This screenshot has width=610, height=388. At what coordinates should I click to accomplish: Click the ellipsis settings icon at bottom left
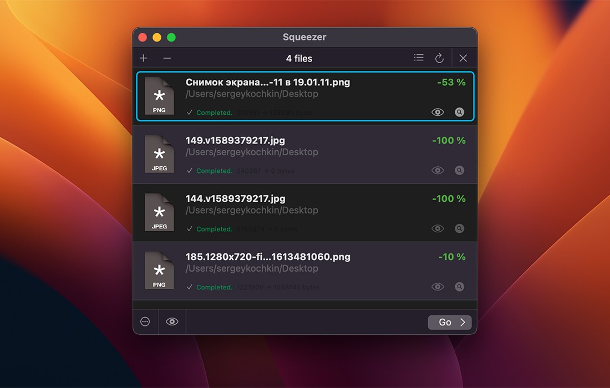point(145,322)
